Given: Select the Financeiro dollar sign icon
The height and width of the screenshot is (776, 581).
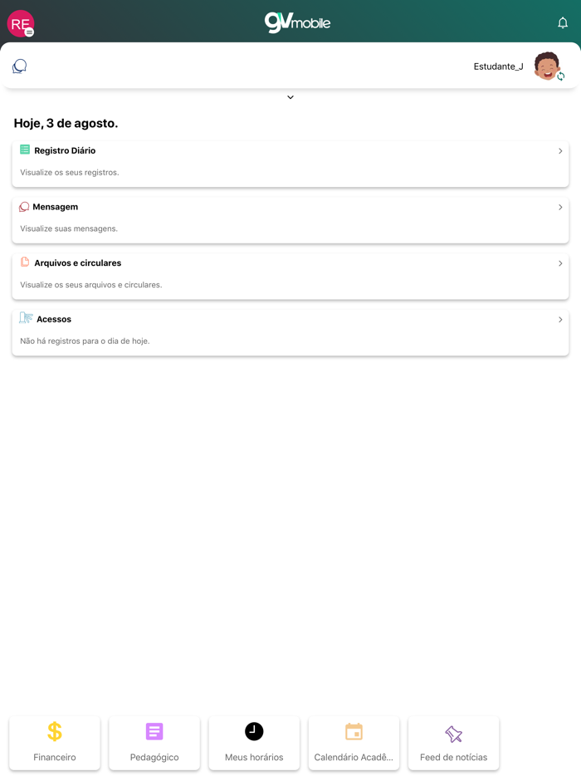Looking at the screenshot, I should [x=55, y=731].
